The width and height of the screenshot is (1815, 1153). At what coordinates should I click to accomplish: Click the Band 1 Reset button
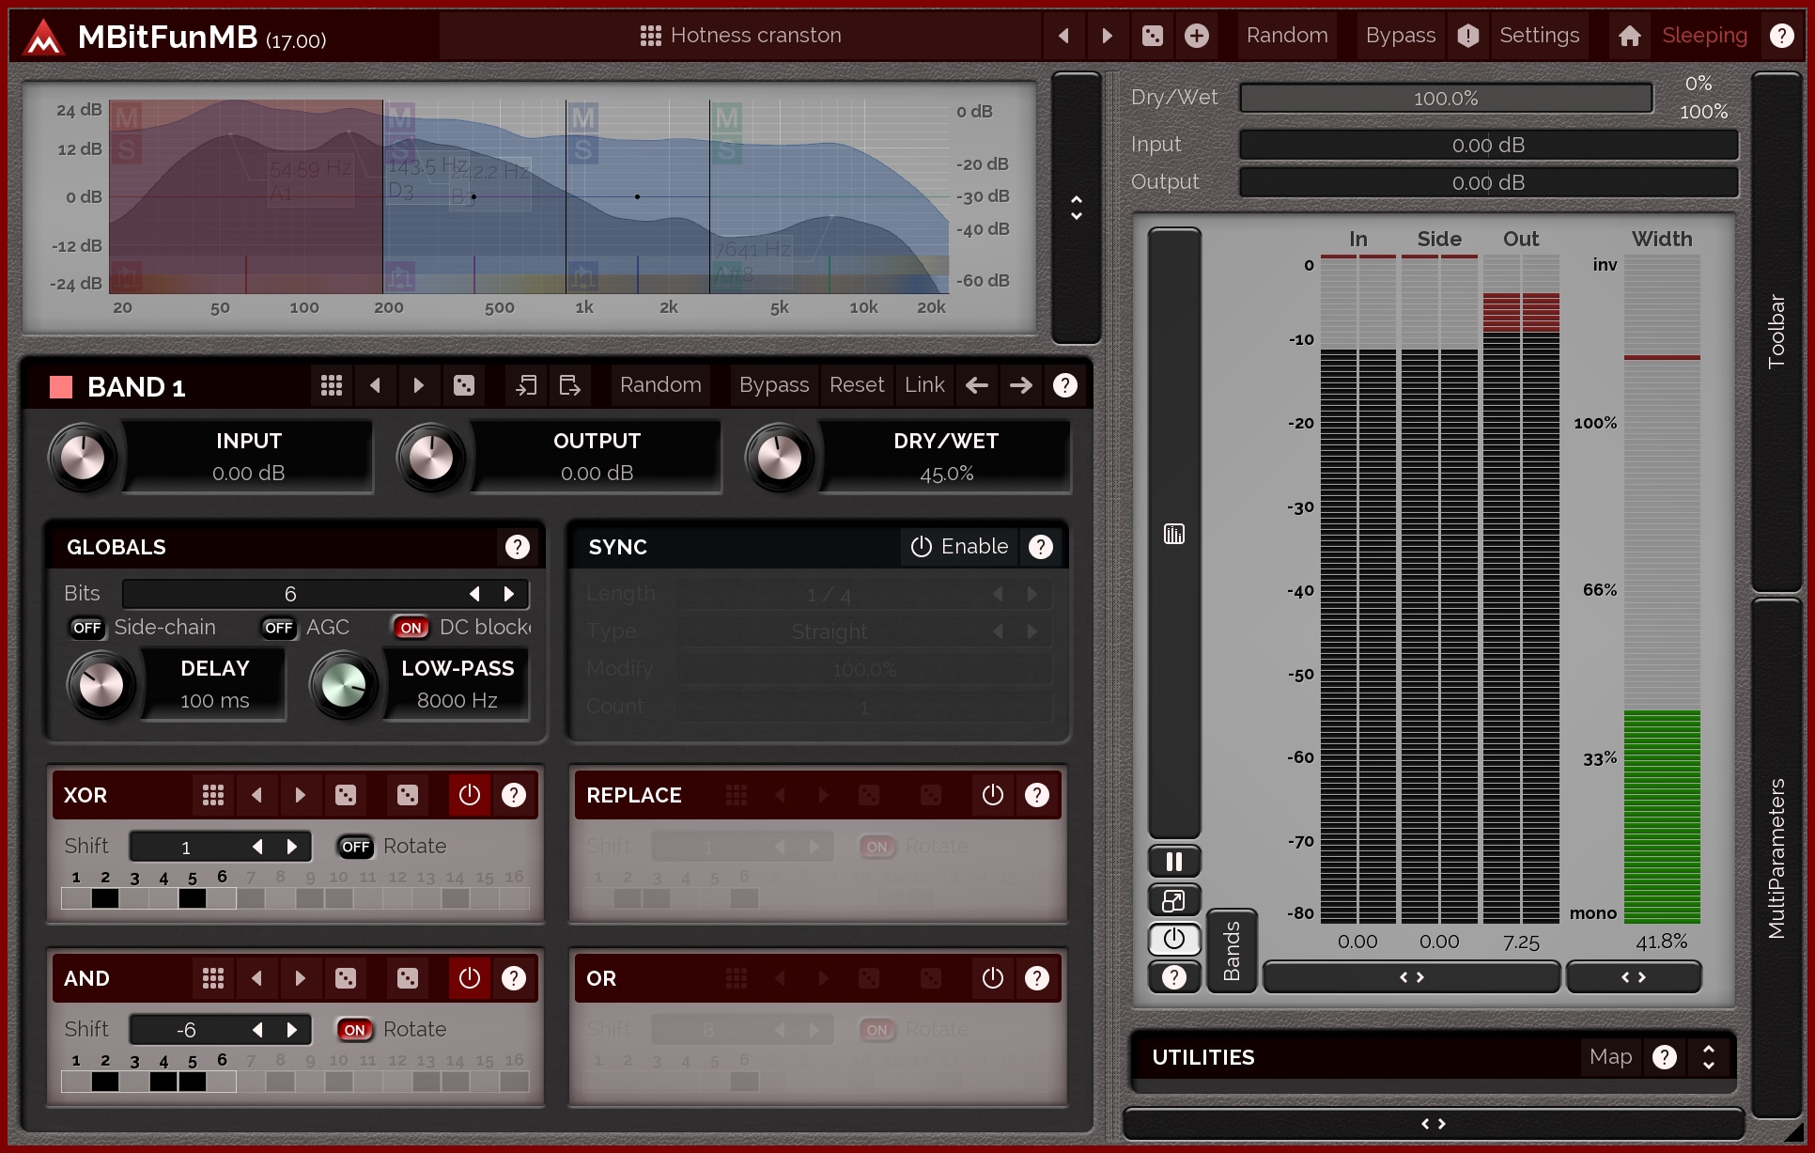pyautogui.click(x=856, y=385)
